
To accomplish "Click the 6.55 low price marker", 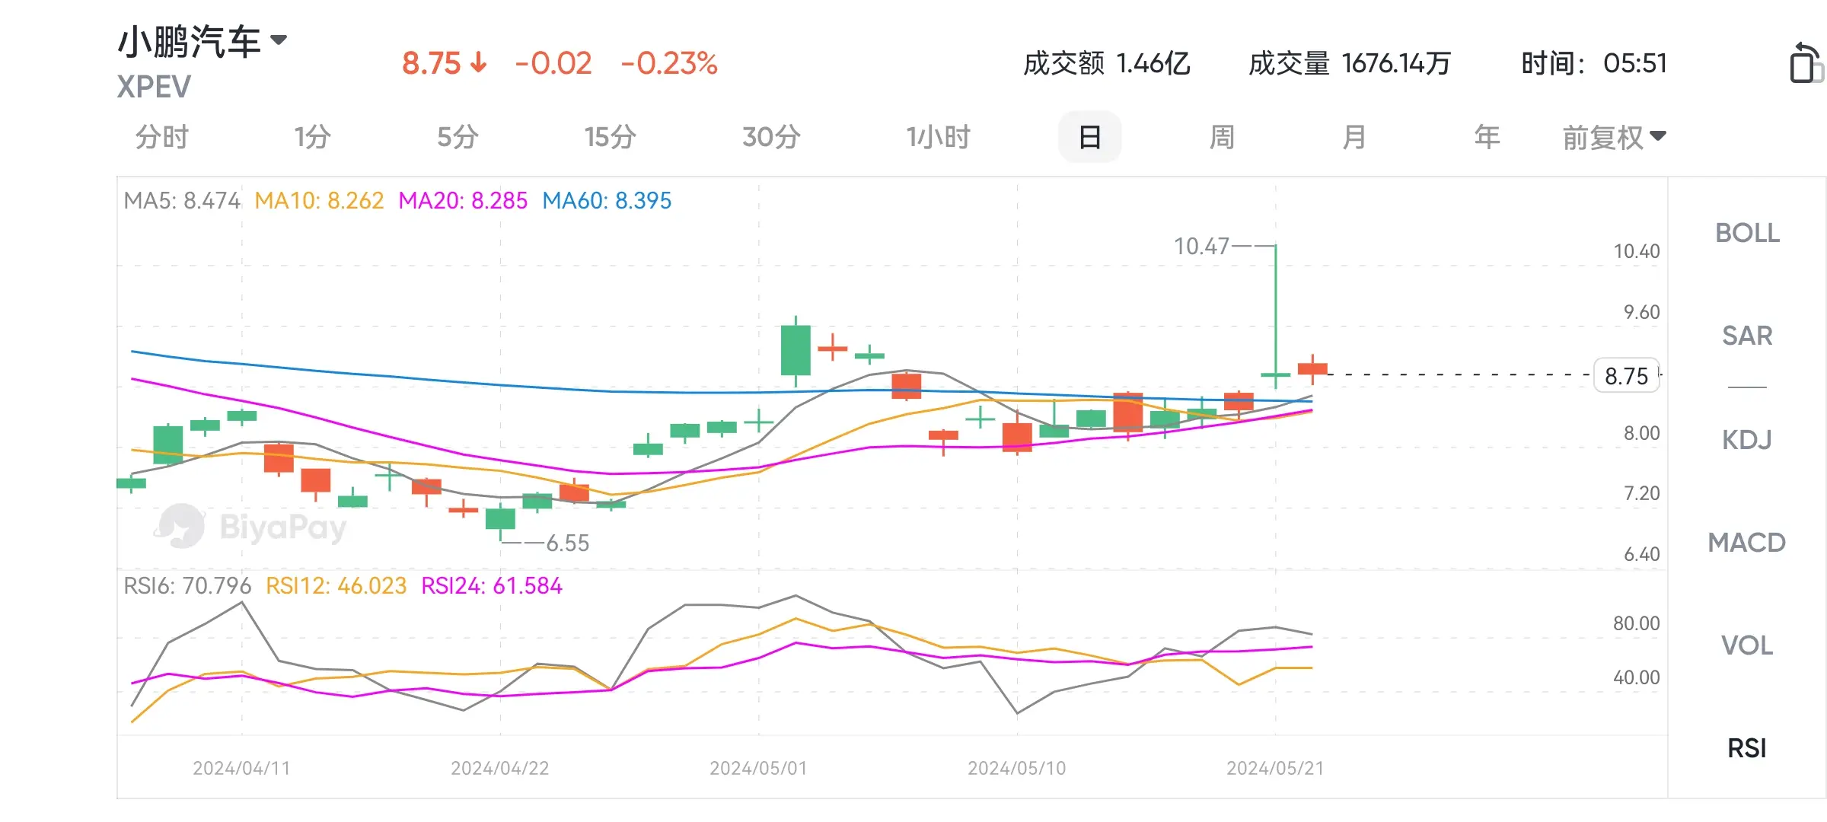I will [568, 543].
